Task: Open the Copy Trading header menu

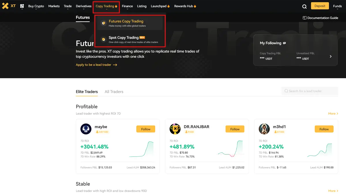Action: pos(106,6)
